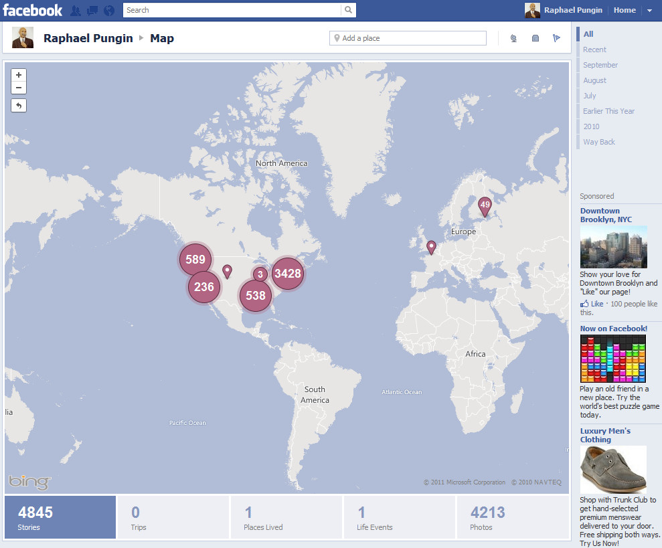Open the notifications globe icon
The height and width of the screenshot is (548, 662).
(x=108, y=10)
